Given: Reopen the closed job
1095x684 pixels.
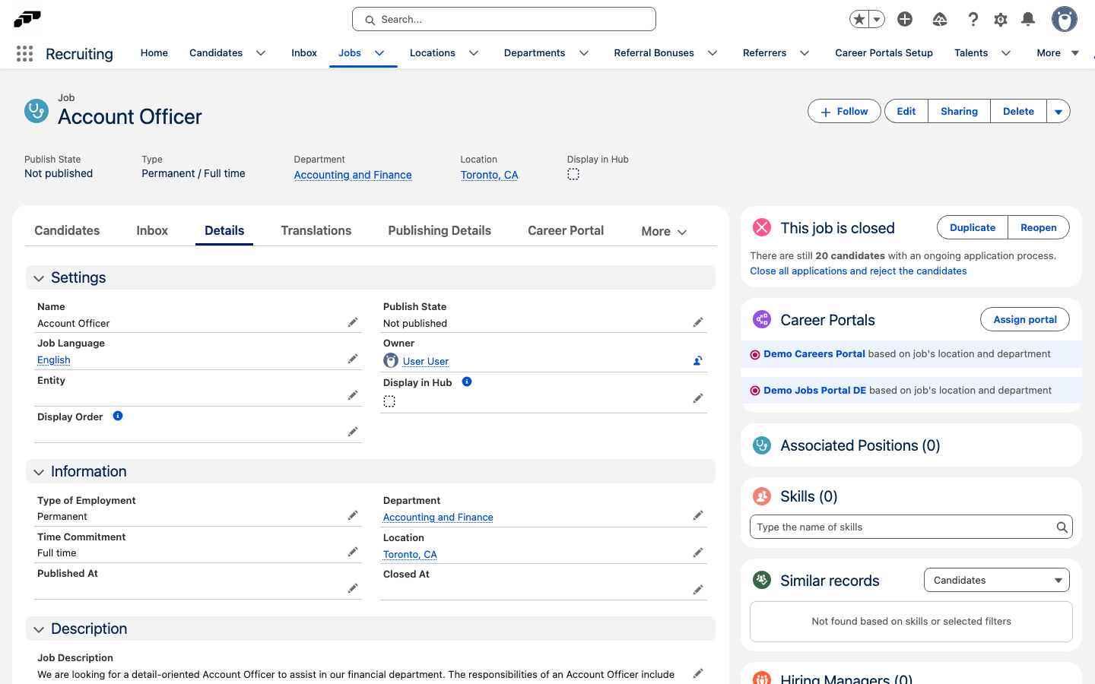Looking at the screenshot, I should [1039, 227].
